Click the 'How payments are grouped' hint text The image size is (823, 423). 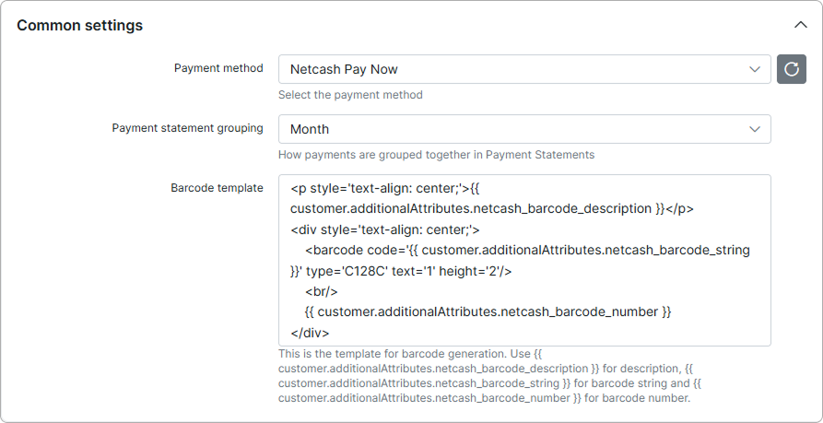pyautogui.click(x=436, y=155)
